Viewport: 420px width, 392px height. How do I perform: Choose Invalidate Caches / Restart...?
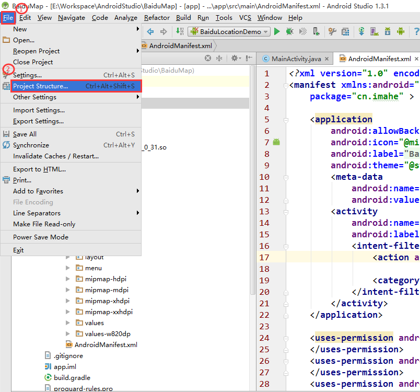[71, 156]
